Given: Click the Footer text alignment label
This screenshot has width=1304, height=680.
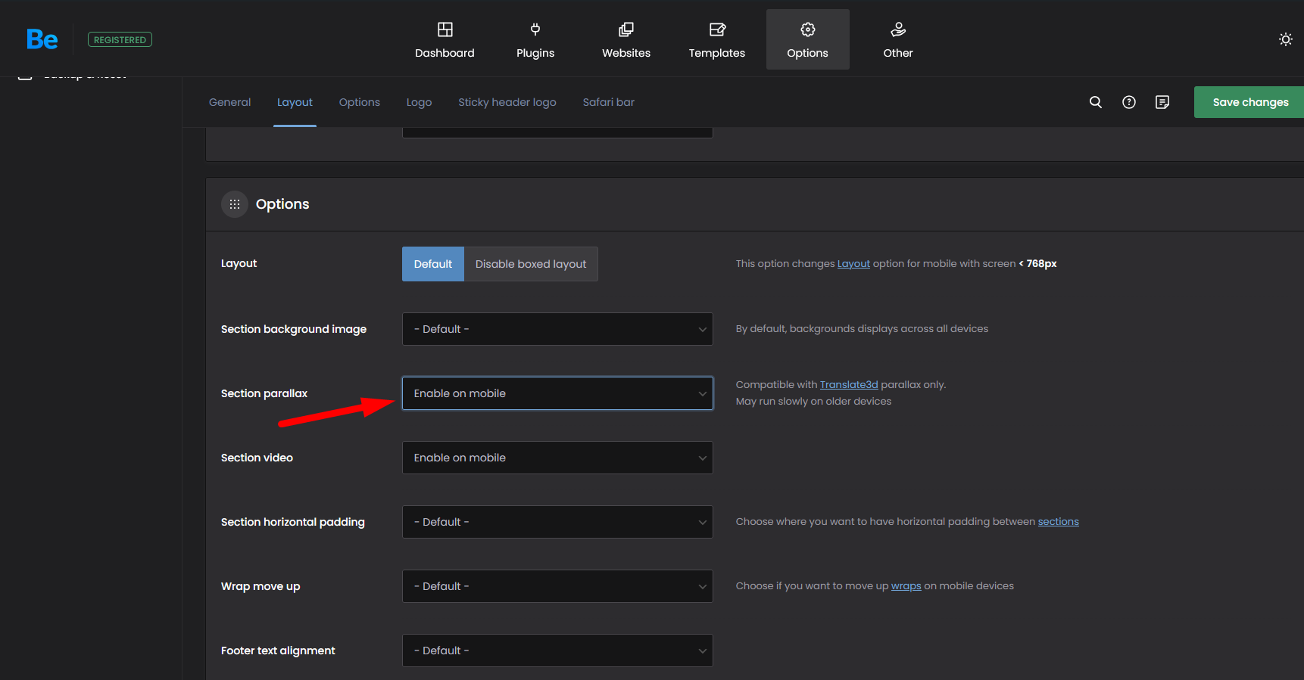Looking at the screenshot, I should [278, 651].
